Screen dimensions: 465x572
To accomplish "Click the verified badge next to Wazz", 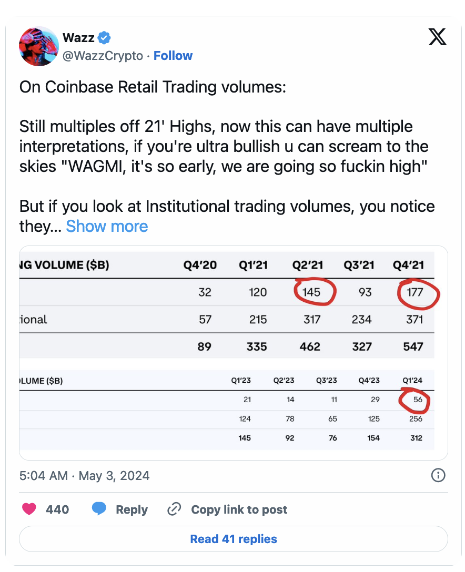I will 104,37.
